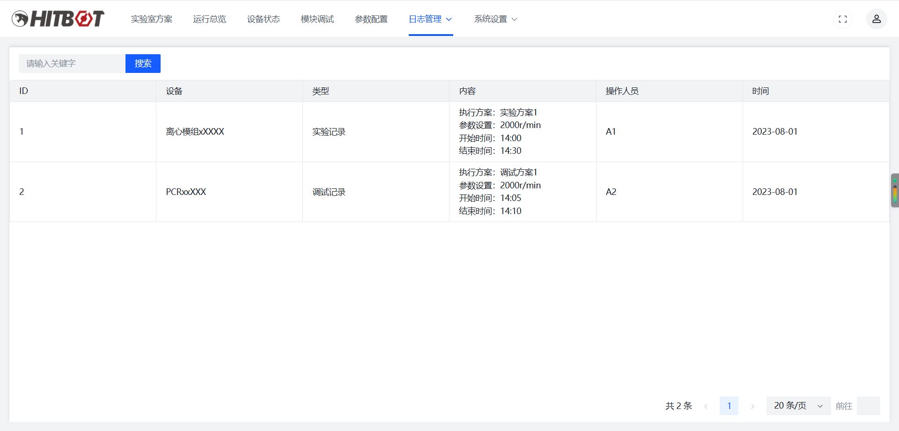Click the 前往 page jump input box

(x=868, y=406)
